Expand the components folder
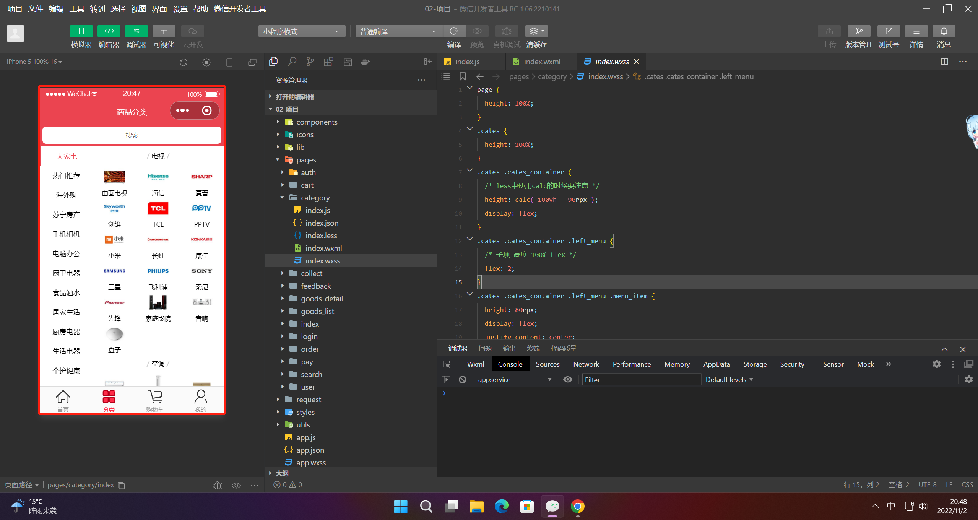The image size is (978, 520). click(317, 122)
